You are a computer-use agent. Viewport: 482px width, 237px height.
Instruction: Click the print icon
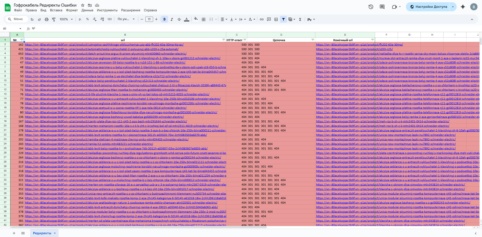[x=46, y=19]
